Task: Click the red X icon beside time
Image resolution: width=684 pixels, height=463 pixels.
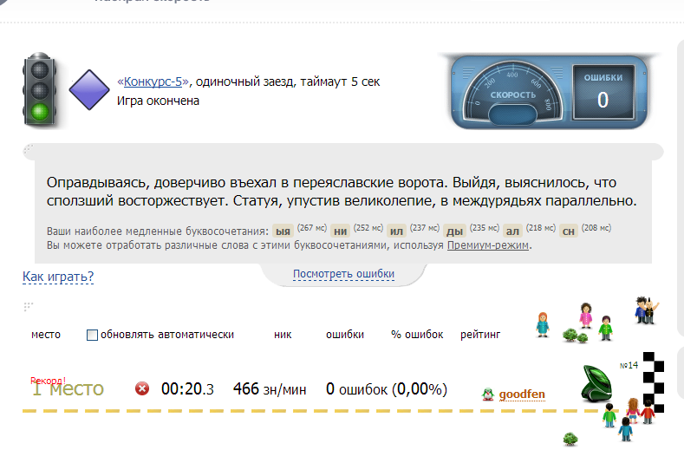Action: tap(142, 388)
